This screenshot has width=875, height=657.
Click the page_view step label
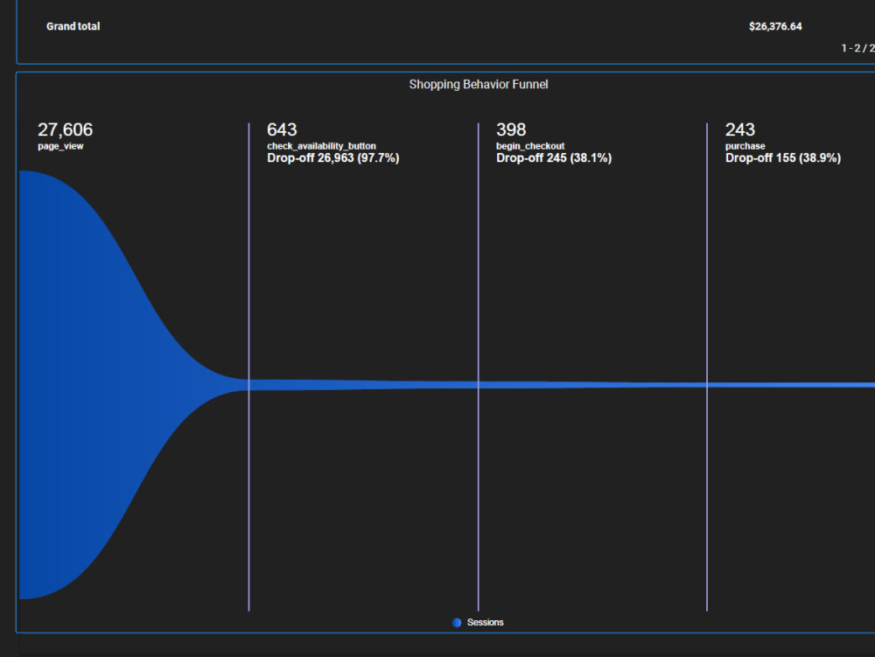tap(60, 146)
